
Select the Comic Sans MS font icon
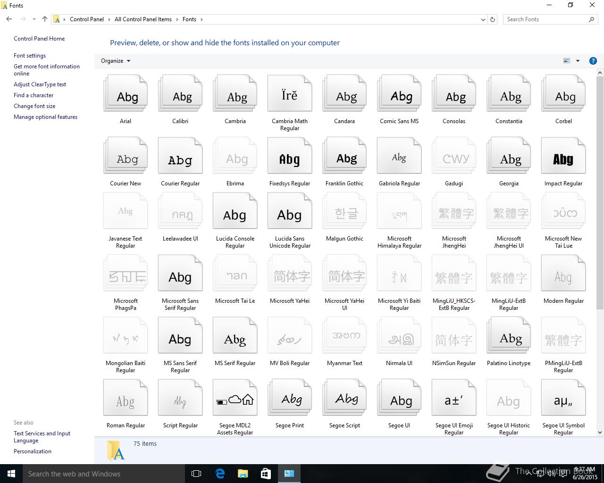coord(399,94)
